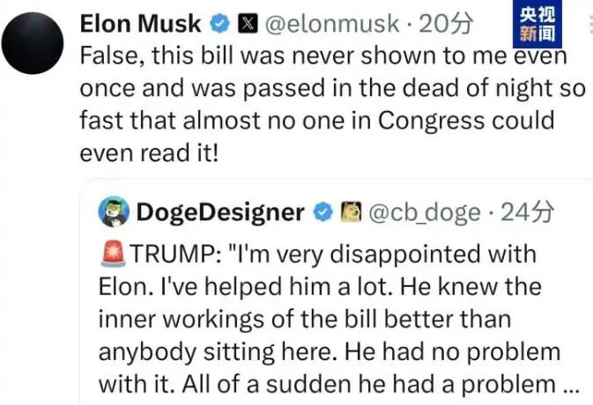
Task: Click Elon Musk's blue verified badge
Action: pos(219,24)
